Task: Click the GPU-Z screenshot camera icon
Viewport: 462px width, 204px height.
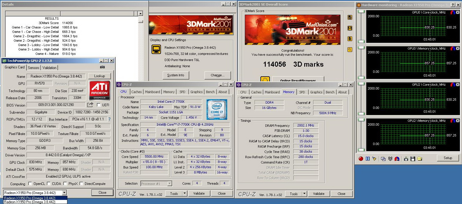Action: tap(102, 67)
